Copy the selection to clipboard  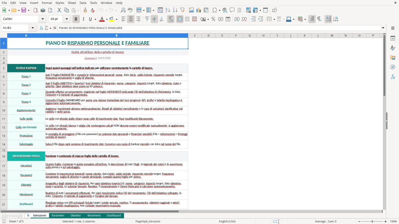coord(66,10)
